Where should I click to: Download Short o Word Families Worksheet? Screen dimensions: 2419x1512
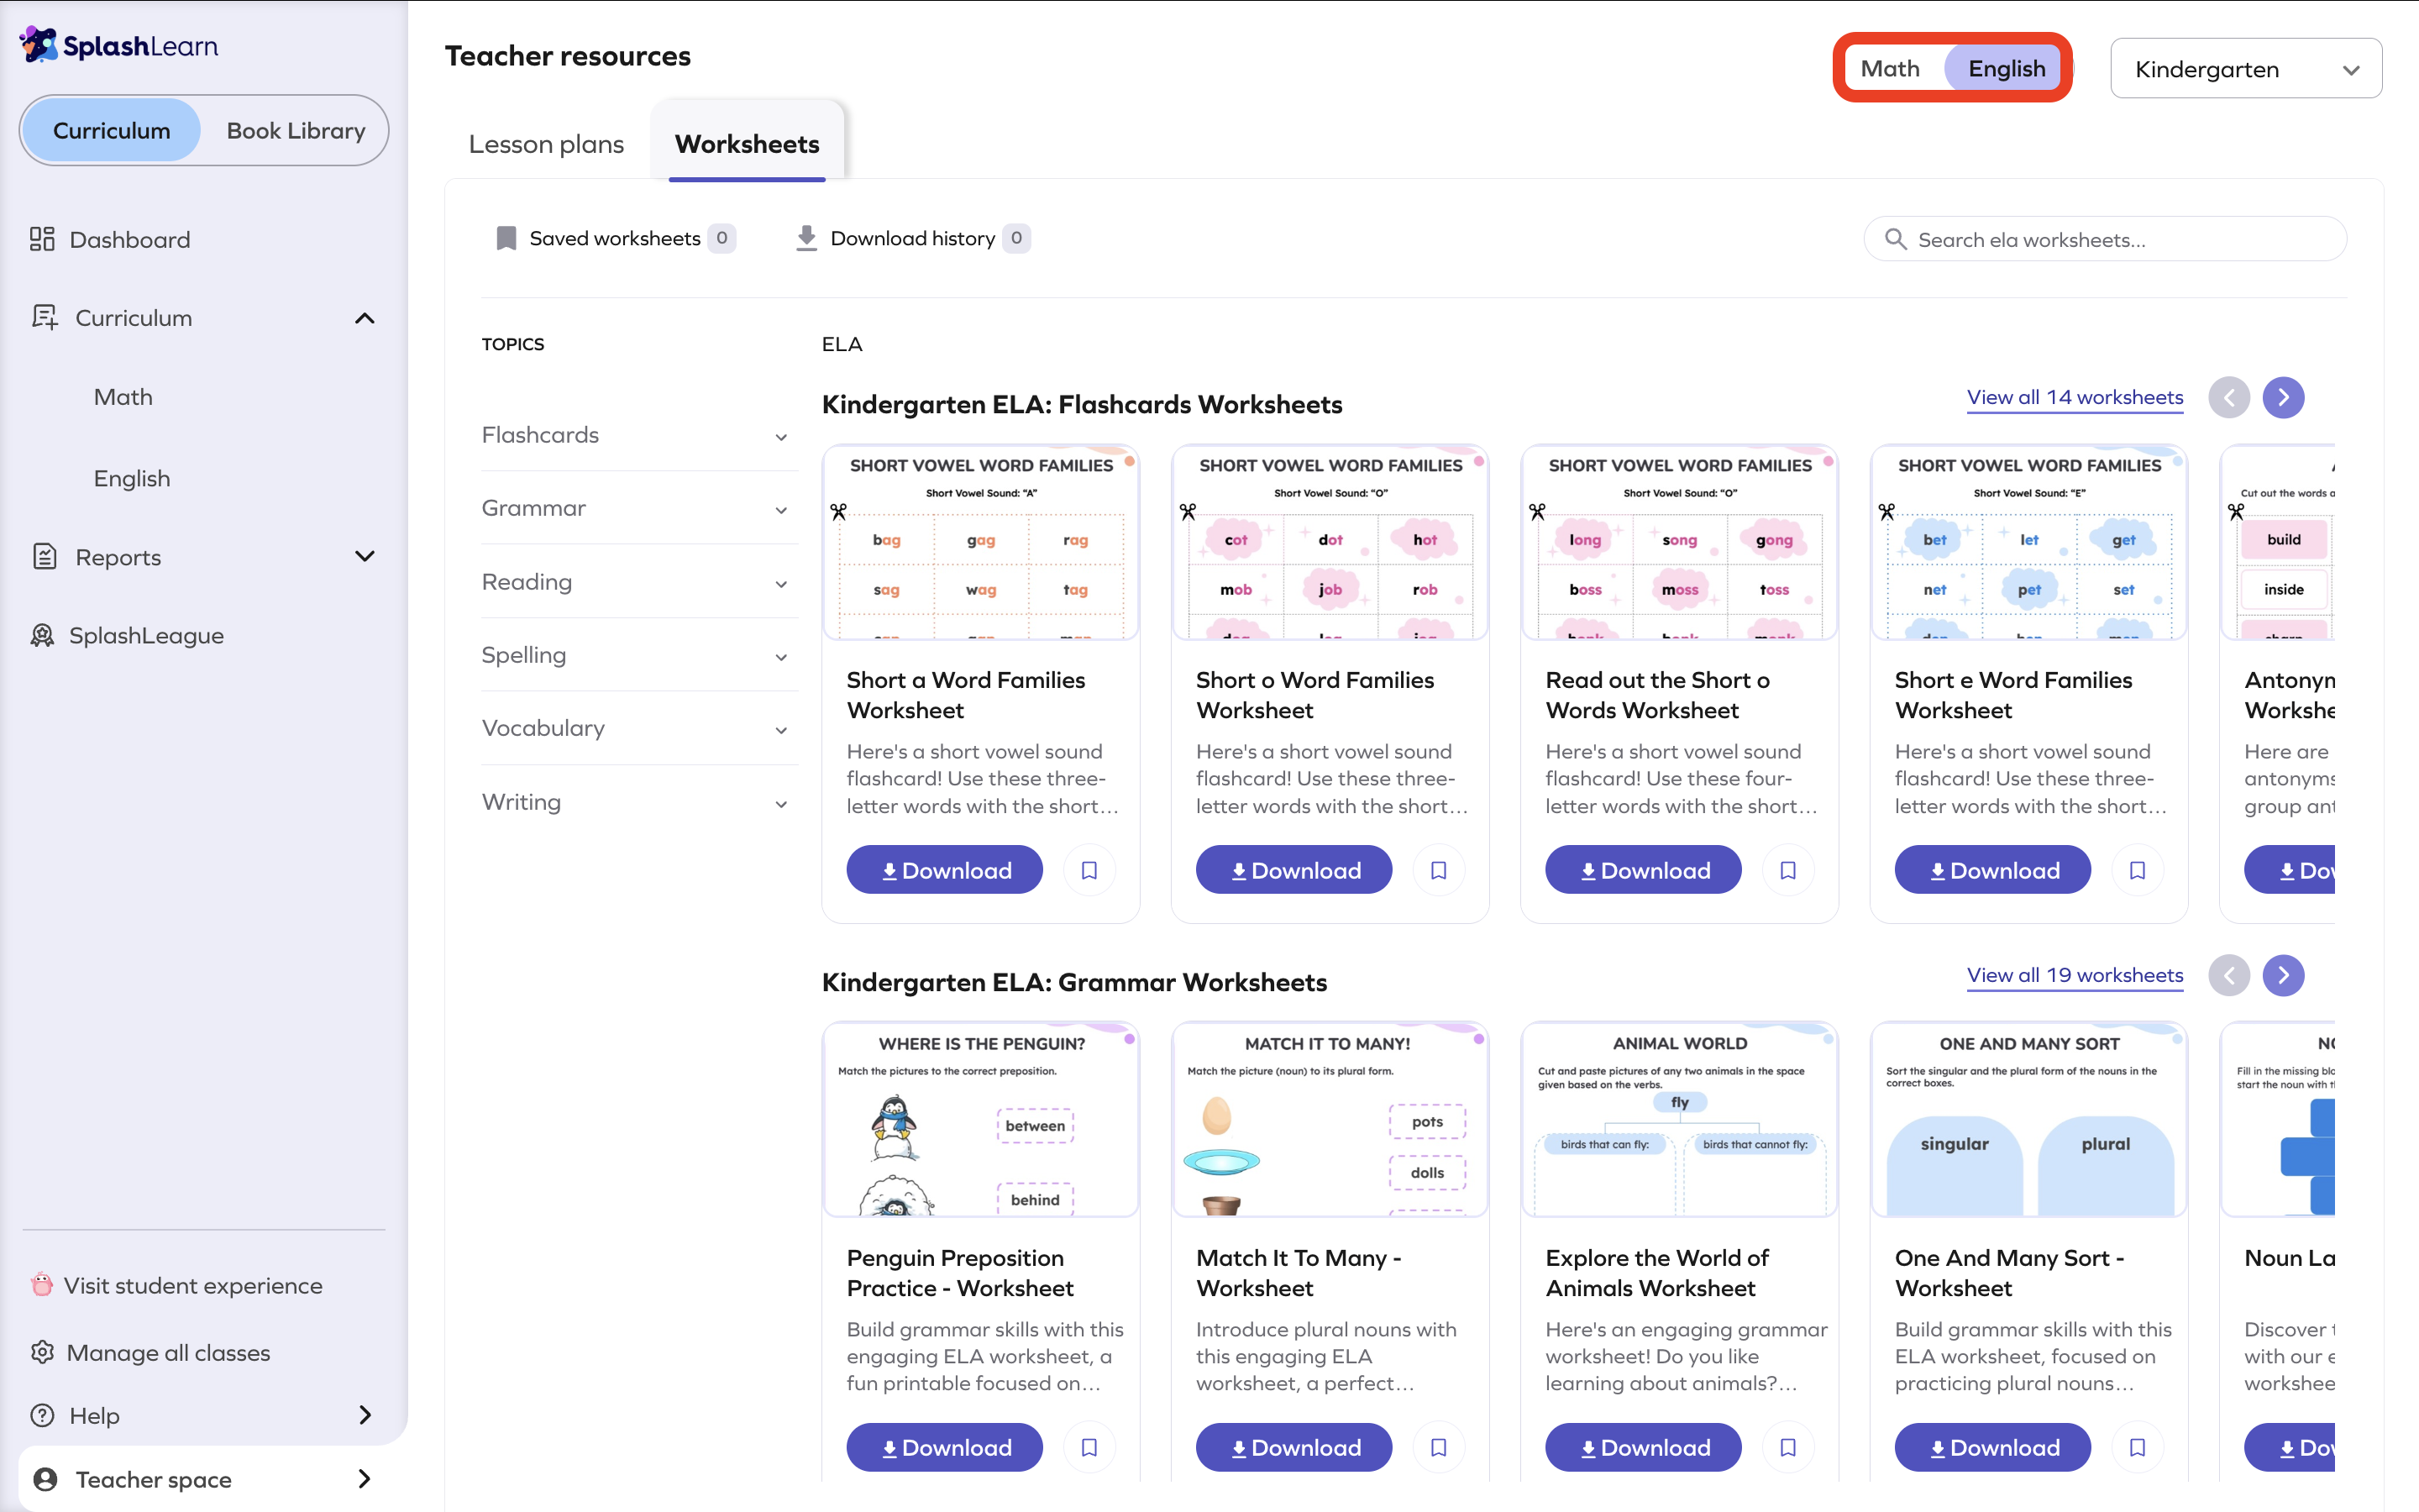(x=1293, y=870)
